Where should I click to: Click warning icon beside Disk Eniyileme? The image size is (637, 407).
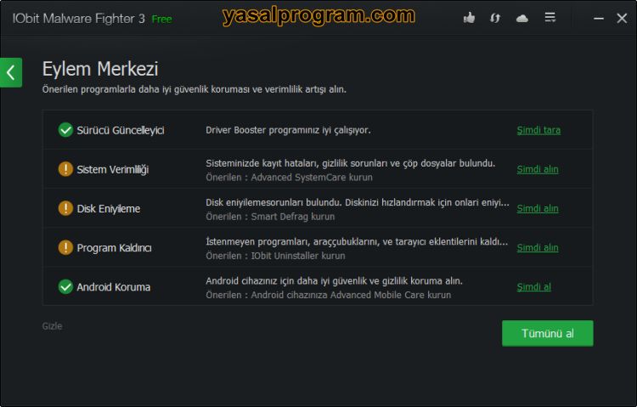[x=65, y=208]
